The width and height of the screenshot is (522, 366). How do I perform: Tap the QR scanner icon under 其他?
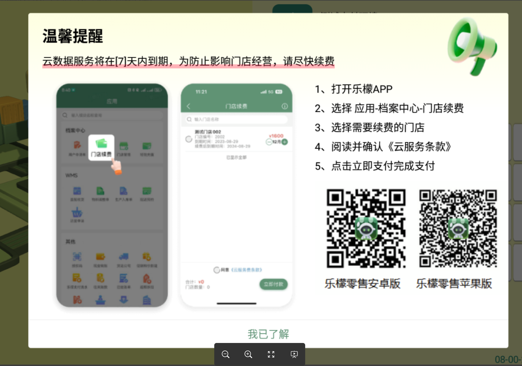click(x=77, y=257)
